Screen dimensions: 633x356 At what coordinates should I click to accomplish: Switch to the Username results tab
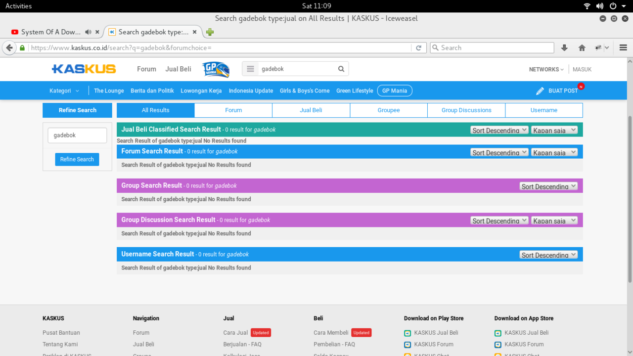click(544, 110)
